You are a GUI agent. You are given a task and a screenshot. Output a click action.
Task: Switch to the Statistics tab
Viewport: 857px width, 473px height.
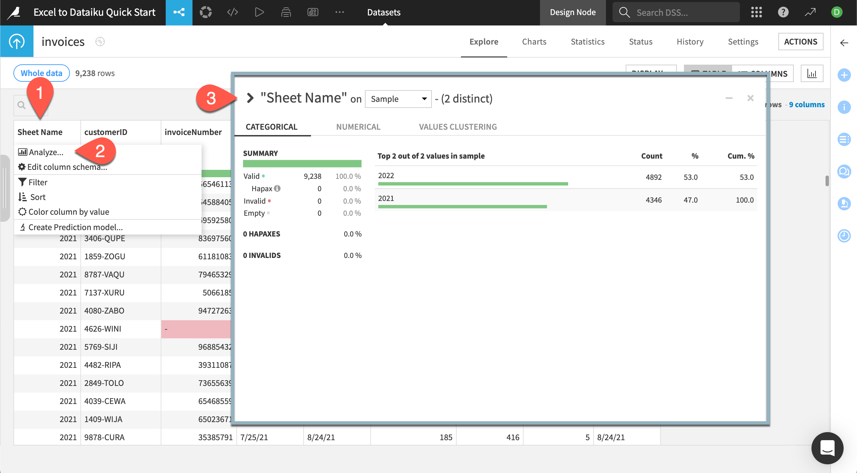[588, 42]
